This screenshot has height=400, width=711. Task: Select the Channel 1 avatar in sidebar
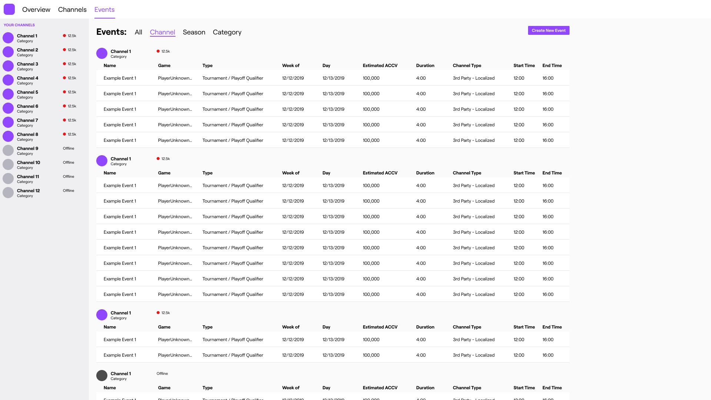[8, 38]
